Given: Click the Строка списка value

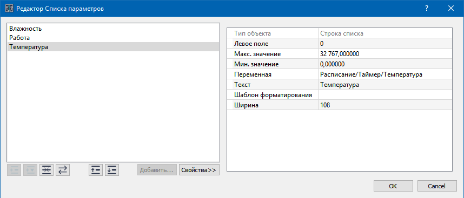Looking at the screenshot, I should coord(342,33).
